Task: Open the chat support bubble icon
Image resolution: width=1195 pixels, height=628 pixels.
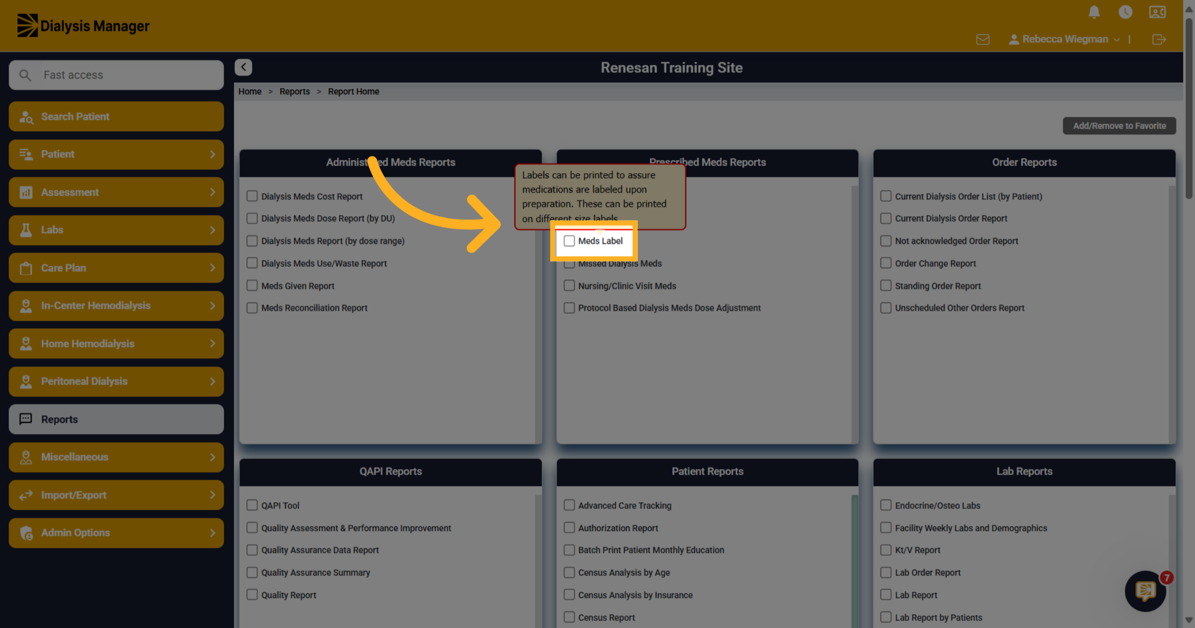Action: pyautogui.click(x=1145, y=591)
